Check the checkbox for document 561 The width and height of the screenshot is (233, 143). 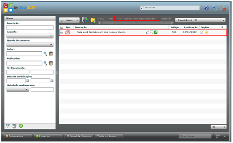62,32
